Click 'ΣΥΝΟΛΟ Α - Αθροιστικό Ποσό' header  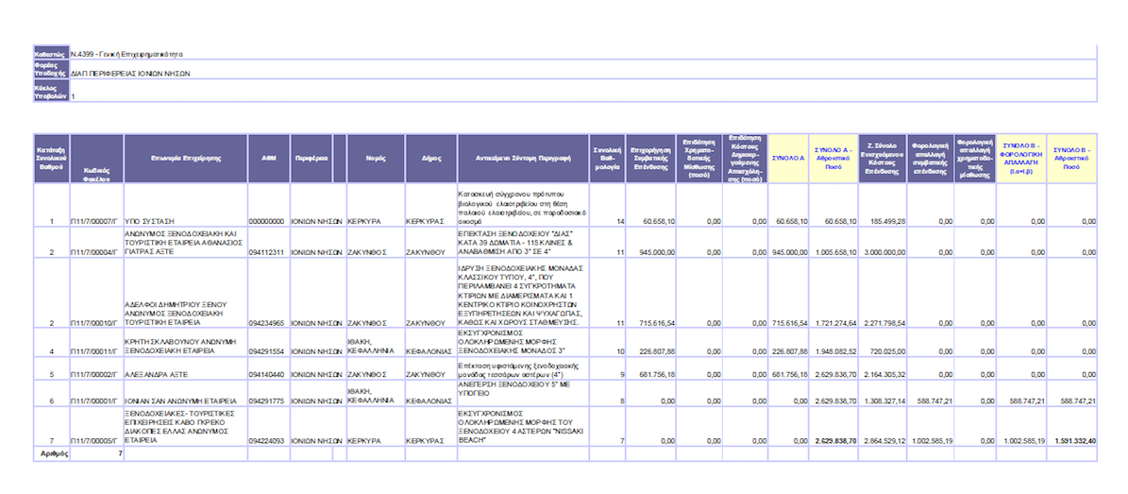pyautogui.click(x=833, y=157)
